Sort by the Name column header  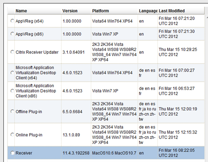[21, 11]
